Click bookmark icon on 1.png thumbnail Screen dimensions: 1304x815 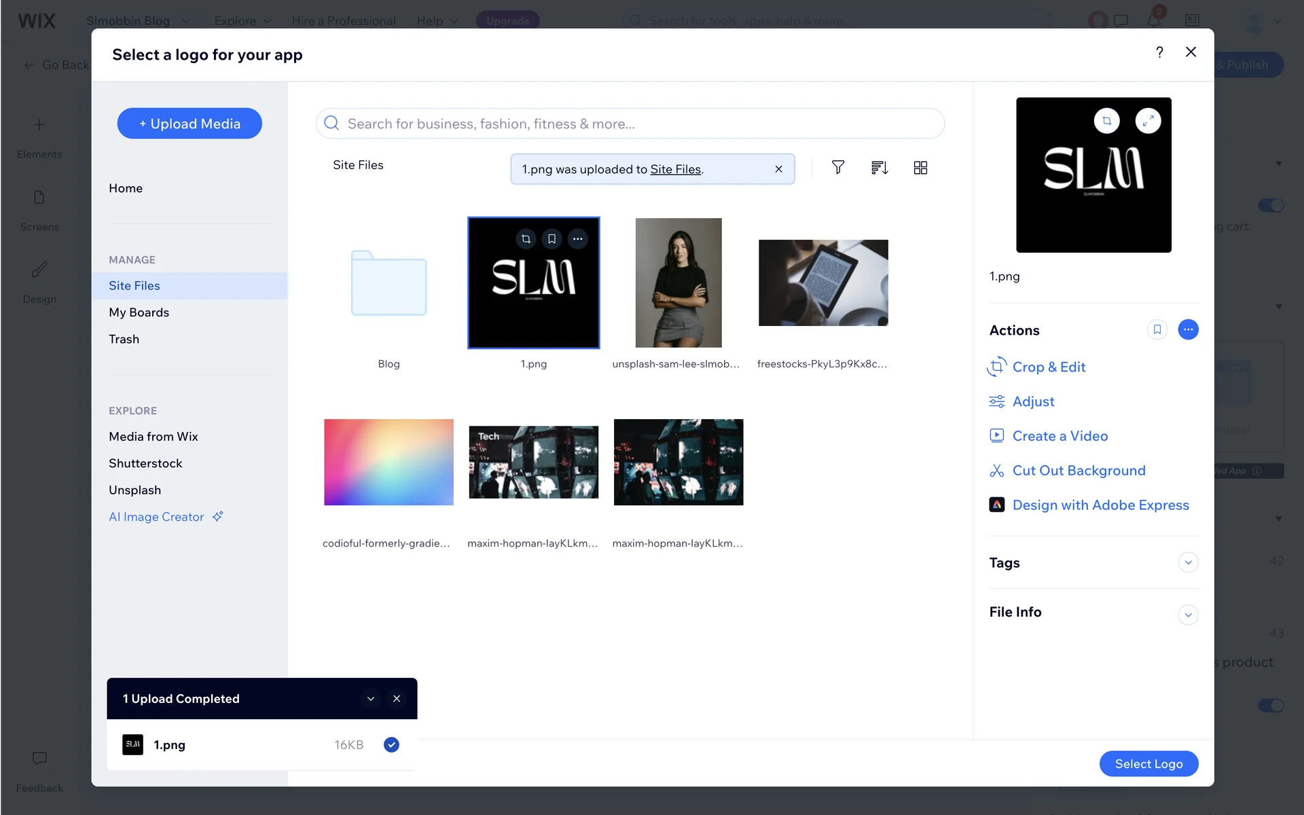click(x=551, y=239)
